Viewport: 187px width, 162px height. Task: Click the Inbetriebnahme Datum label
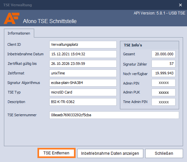click(25, 54)
